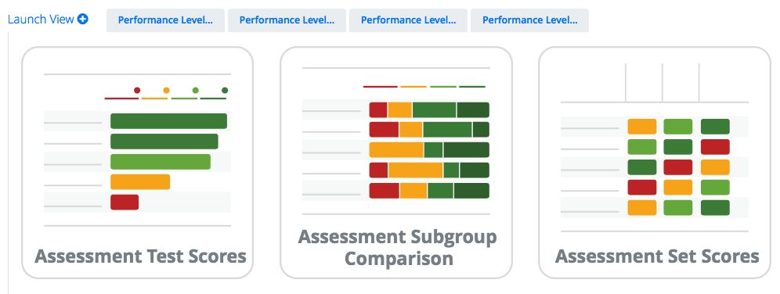This screenshot has height=294, width=780.
Task: Click the red bar in Test Scores chart
Action: (x=125, y=202)
